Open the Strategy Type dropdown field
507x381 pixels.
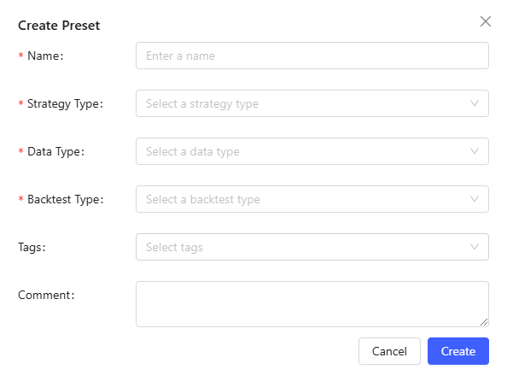[x=312, y=103]
